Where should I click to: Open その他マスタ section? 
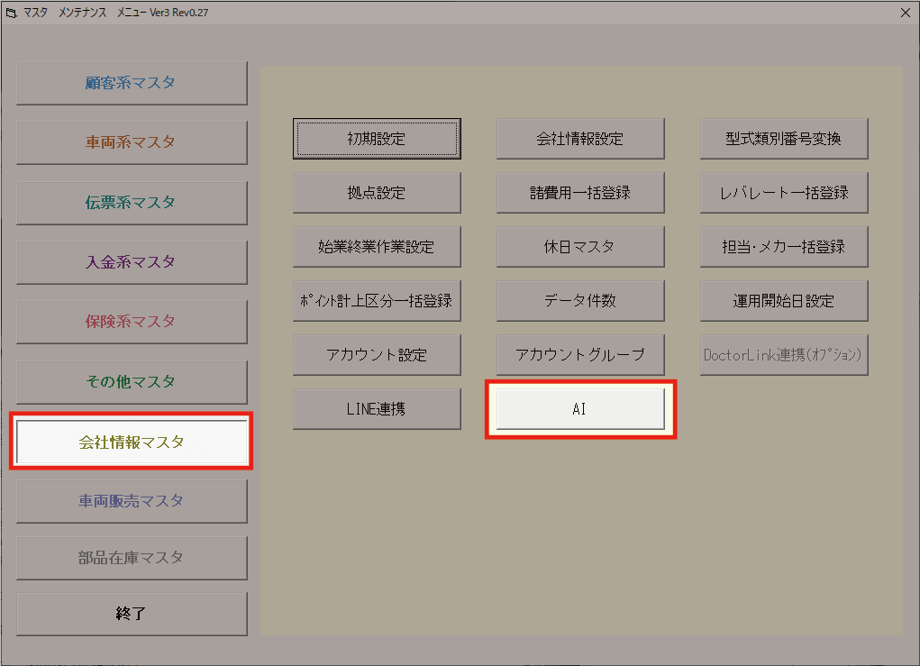pyautogui.click(x=132, y=382)
